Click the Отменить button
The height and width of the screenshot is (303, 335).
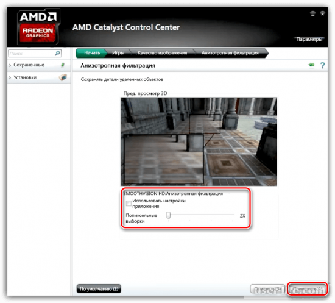(267, 289)
